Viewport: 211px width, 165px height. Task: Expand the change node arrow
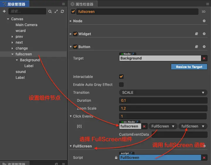pos(12,48)
